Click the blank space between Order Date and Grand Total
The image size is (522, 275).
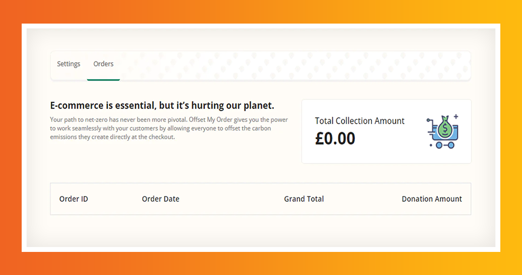(x=231, y=199)
